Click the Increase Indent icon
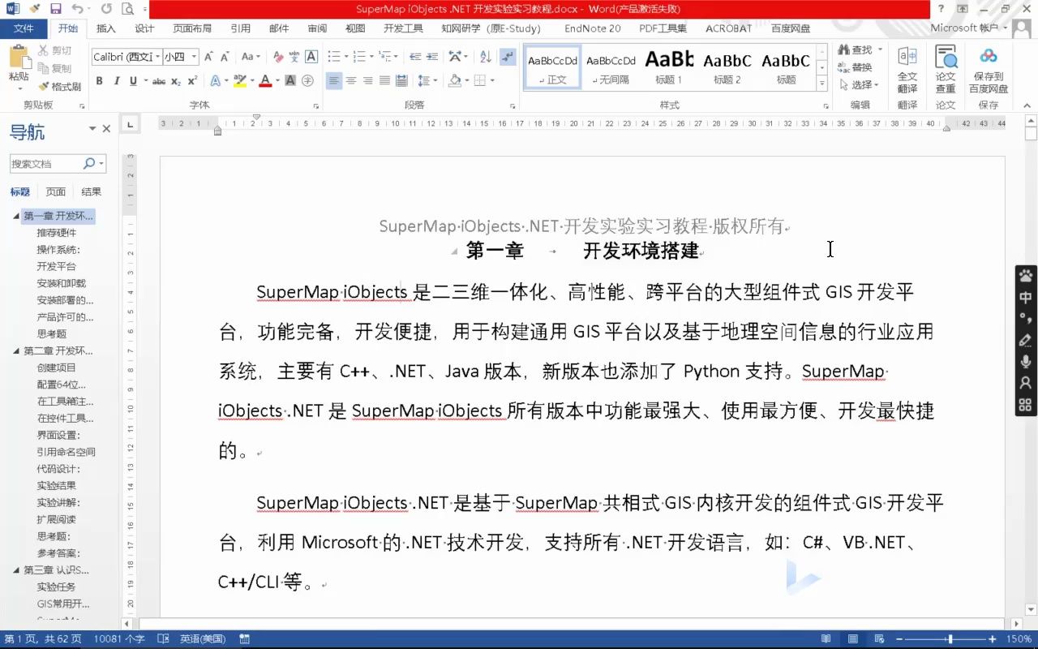The height and width of the screenshot is (649, 1038). tap(431, 57)
